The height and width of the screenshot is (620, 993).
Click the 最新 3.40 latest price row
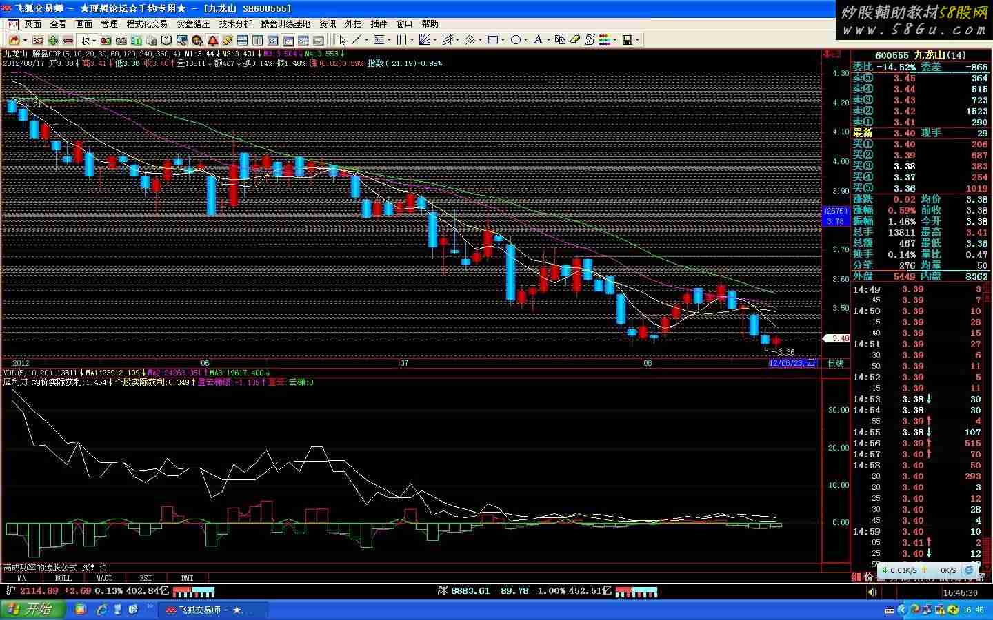click(x=921, y=133)
